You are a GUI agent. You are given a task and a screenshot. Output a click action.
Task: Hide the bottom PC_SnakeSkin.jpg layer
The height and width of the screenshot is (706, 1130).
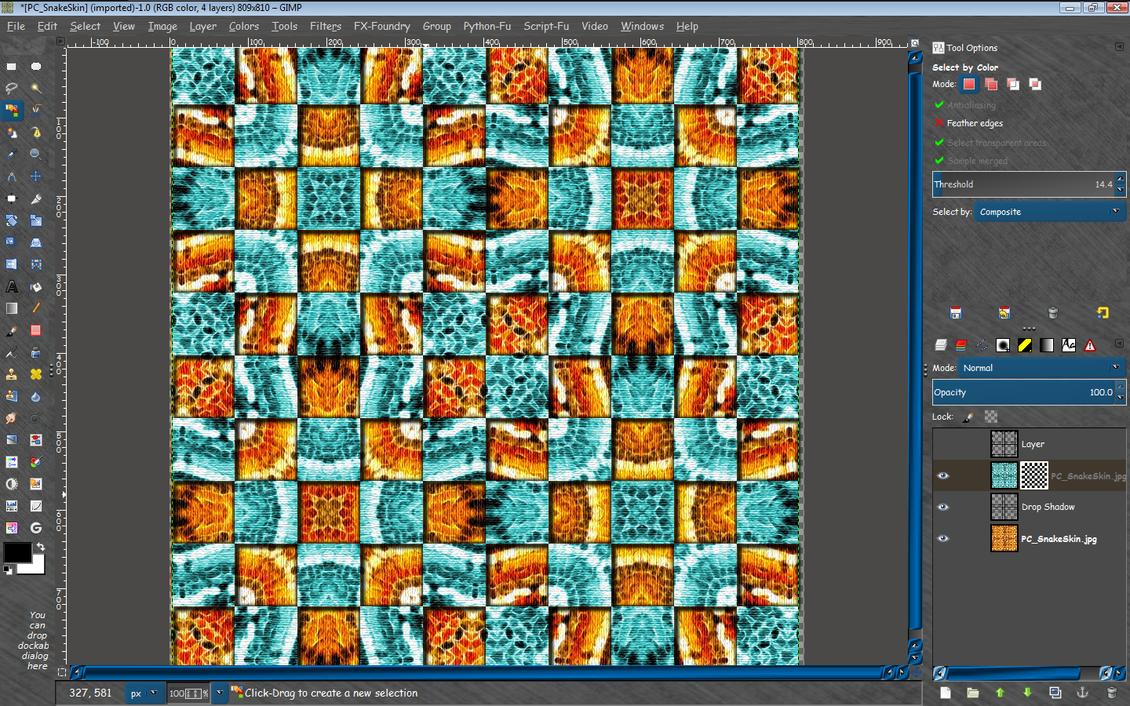pyautogui.click(x=943, y=538)
